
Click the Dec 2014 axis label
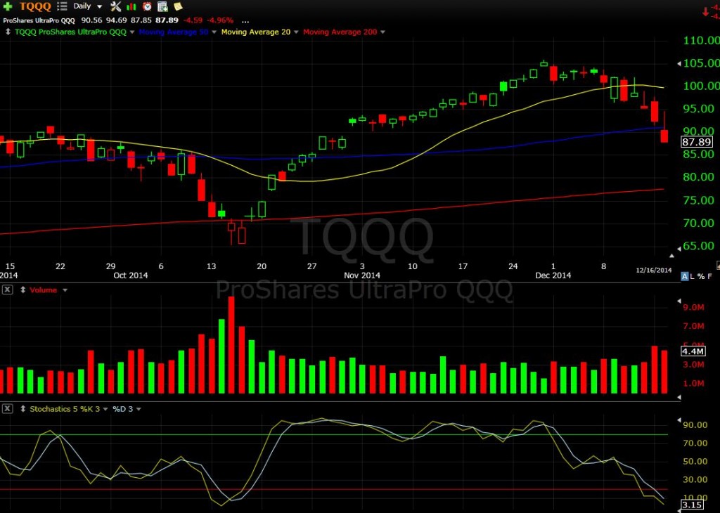[553, 275]
